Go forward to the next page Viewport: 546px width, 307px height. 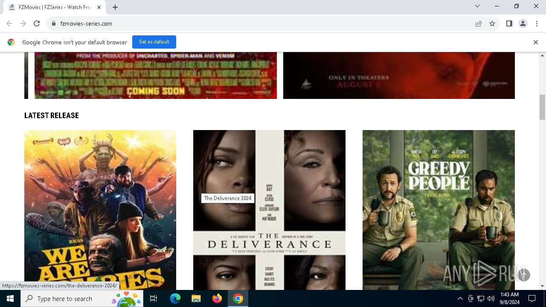[23, 23]
